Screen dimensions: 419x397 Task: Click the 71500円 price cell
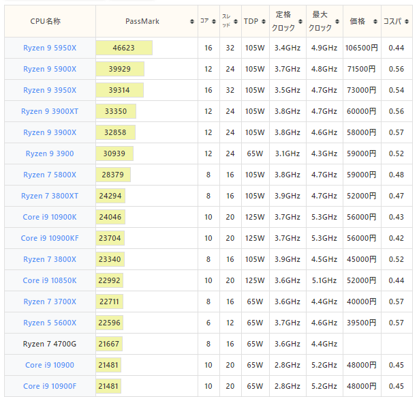click(362, 69)
